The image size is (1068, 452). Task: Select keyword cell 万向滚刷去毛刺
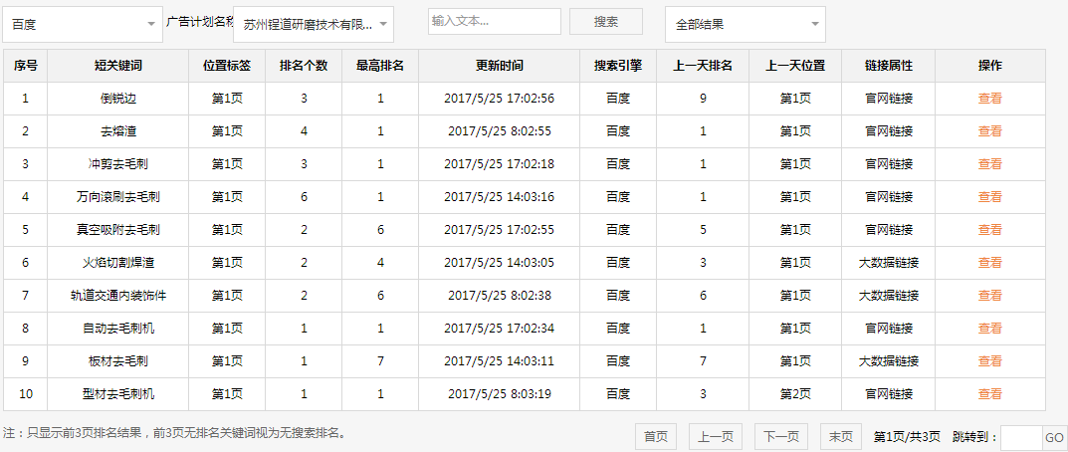117,197
